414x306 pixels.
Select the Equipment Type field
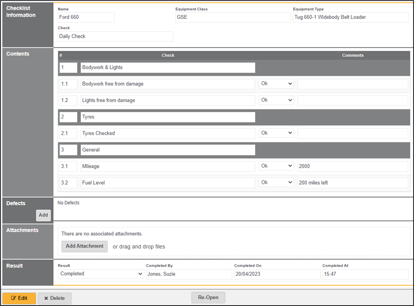click(350, 17)
